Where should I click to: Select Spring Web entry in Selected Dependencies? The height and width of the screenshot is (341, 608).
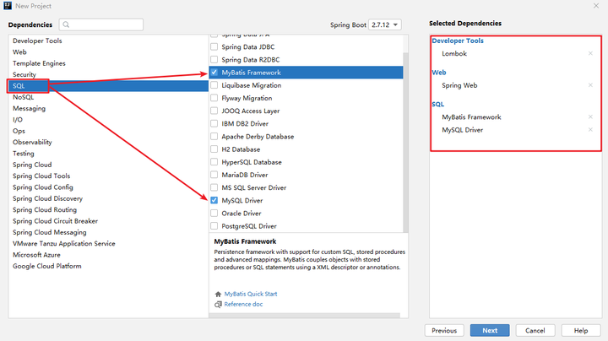click(459, 85)
